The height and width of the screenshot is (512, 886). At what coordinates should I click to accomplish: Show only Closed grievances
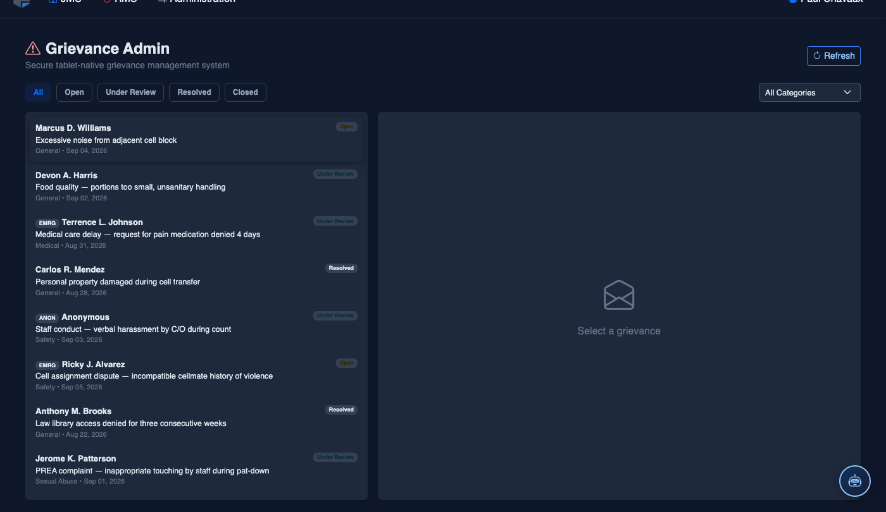point(246,92)
